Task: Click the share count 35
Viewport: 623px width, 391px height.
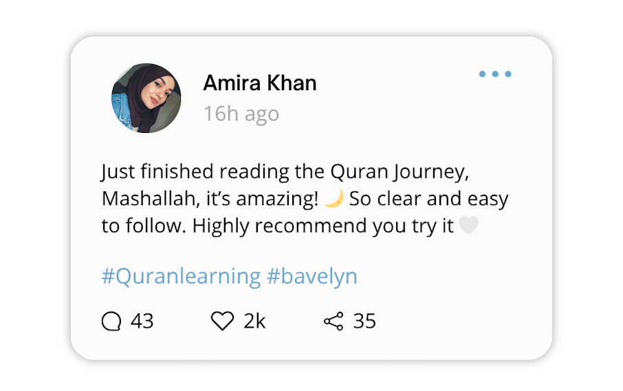Action: (x=364, y=321)
